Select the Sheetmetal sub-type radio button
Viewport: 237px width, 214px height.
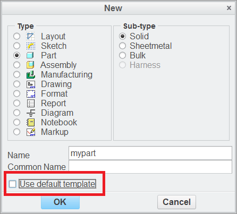pos(122,46)
